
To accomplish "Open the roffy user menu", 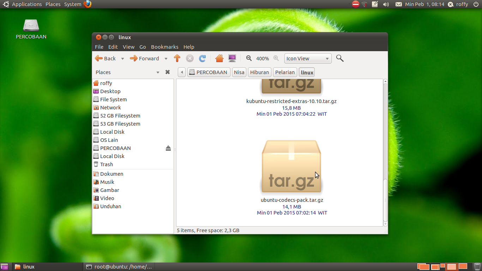I will (458, 4).
